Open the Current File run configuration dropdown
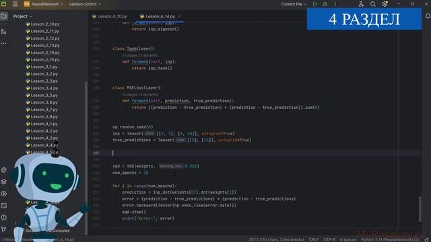431x242 pixels. pos(294,4)
